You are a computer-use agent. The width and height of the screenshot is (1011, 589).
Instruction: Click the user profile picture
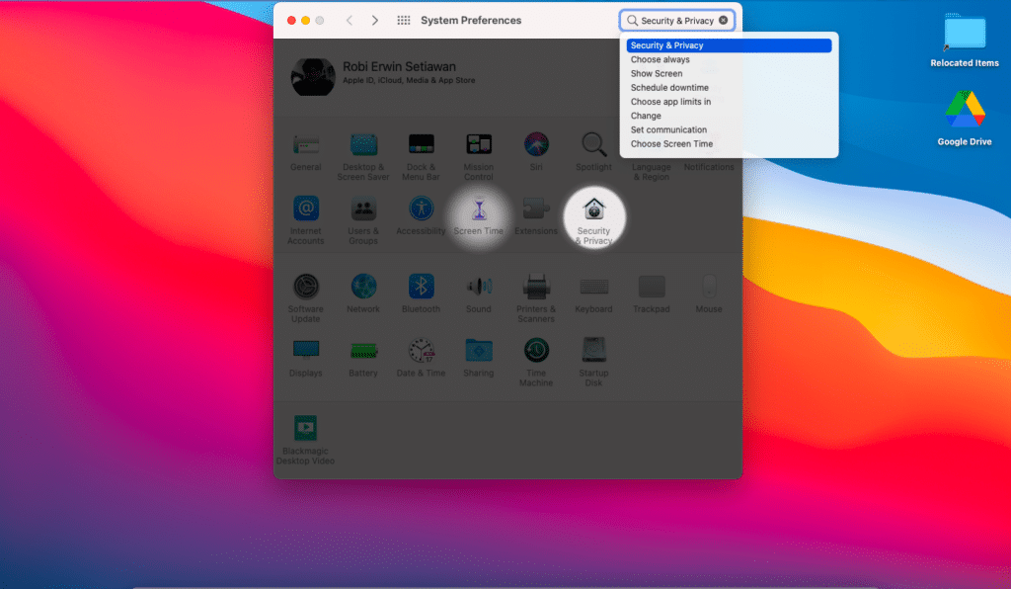click(313, 76)
